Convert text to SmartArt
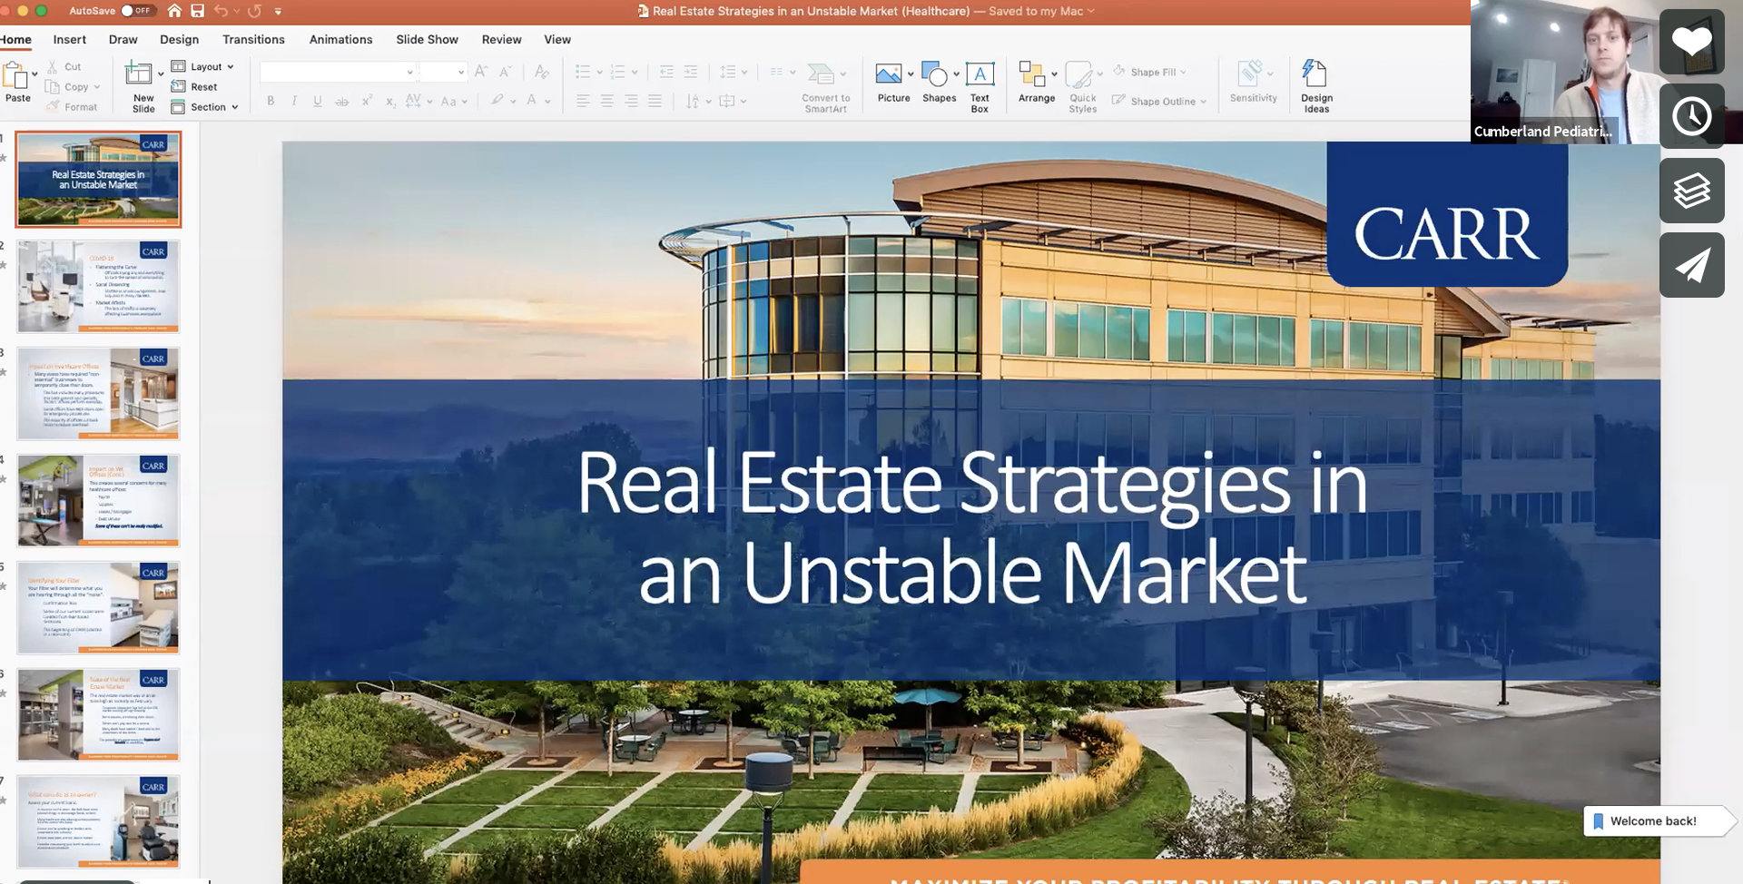Image resolution: width=1743 pixels, height=884 pixels. [x=825, y=86]
